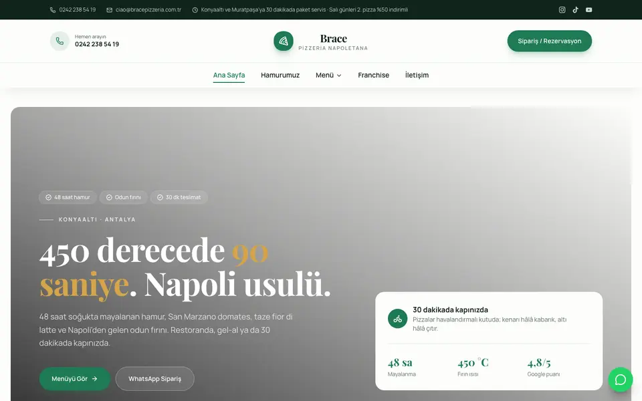The height and width of the screenshot is (401, 642).
Task: Click the check icon on Odun fırını badge
Action: pyautogui.click(x=109, y=197)
